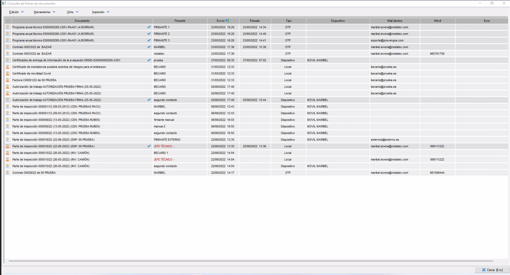510x275 pixels.
Task: Click the person icon beside Certificado de movilidad Covid
Action: (7, 74)
